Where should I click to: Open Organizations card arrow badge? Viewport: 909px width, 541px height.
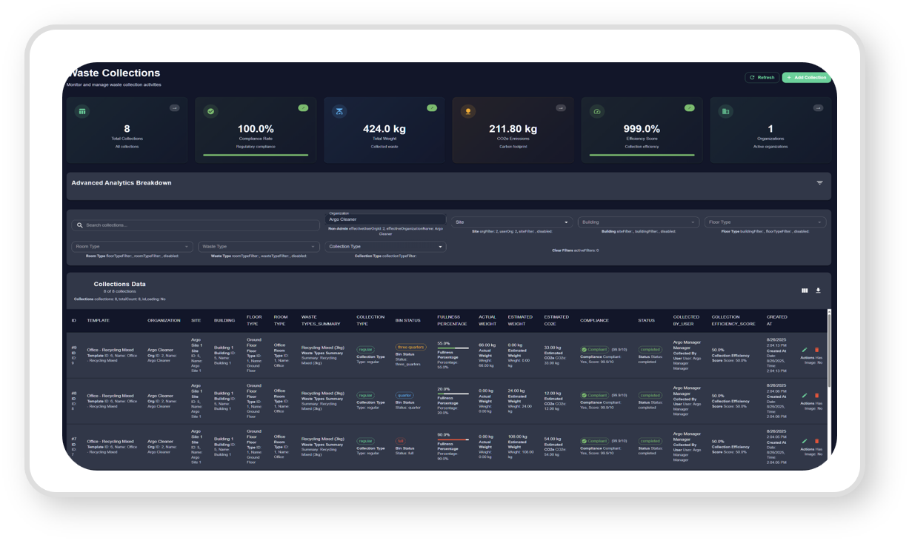click(x=818, y=107)
